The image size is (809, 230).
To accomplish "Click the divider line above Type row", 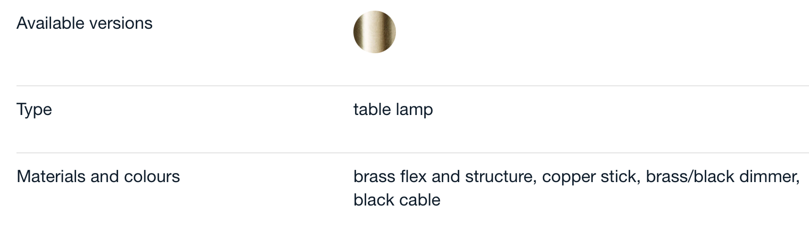I will [412, 86].
